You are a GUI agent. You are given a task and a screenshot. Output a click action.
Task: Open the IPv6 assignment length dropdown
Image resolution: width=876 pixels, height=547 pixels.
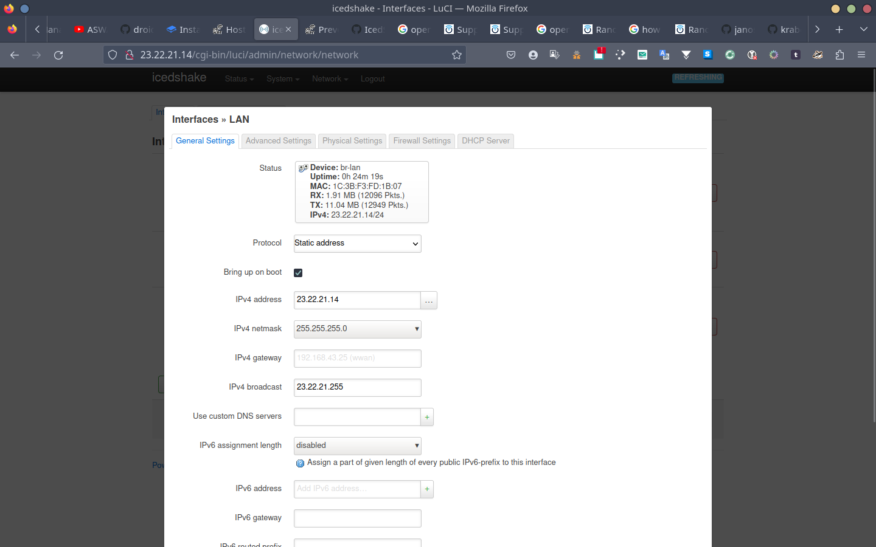[x=357, y=446]
